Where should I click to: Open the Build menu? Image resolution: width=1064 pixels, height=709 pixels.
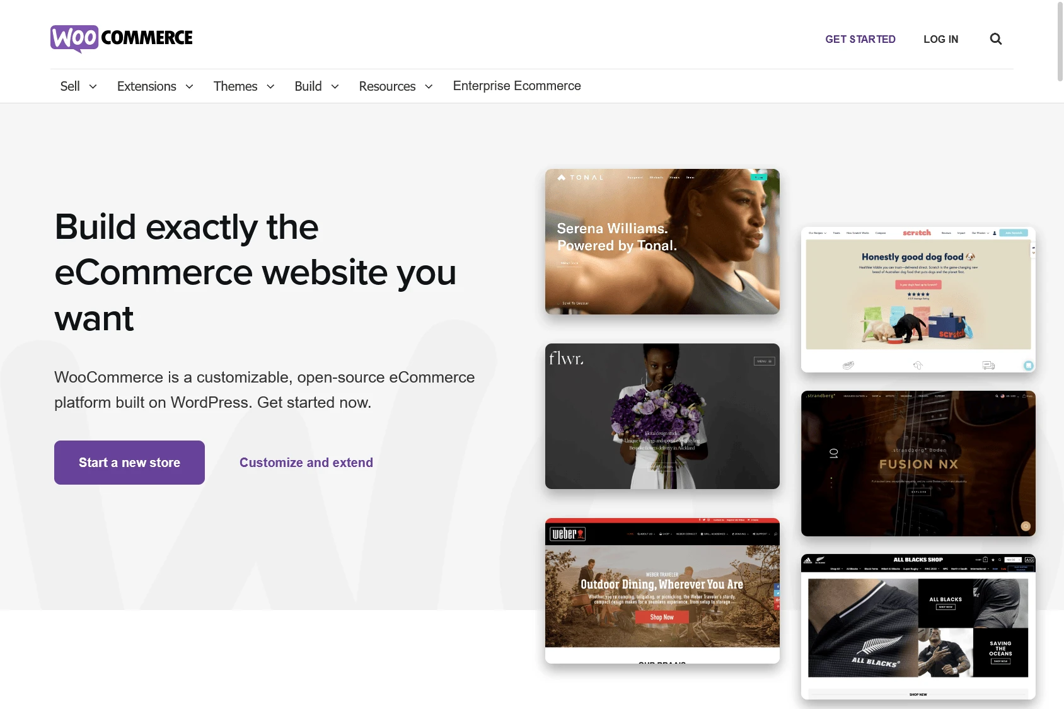(x=316, y=86)
